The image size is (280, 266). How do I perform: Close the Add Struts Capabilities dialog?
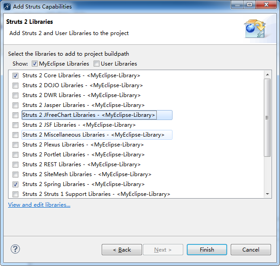(266, 5)
